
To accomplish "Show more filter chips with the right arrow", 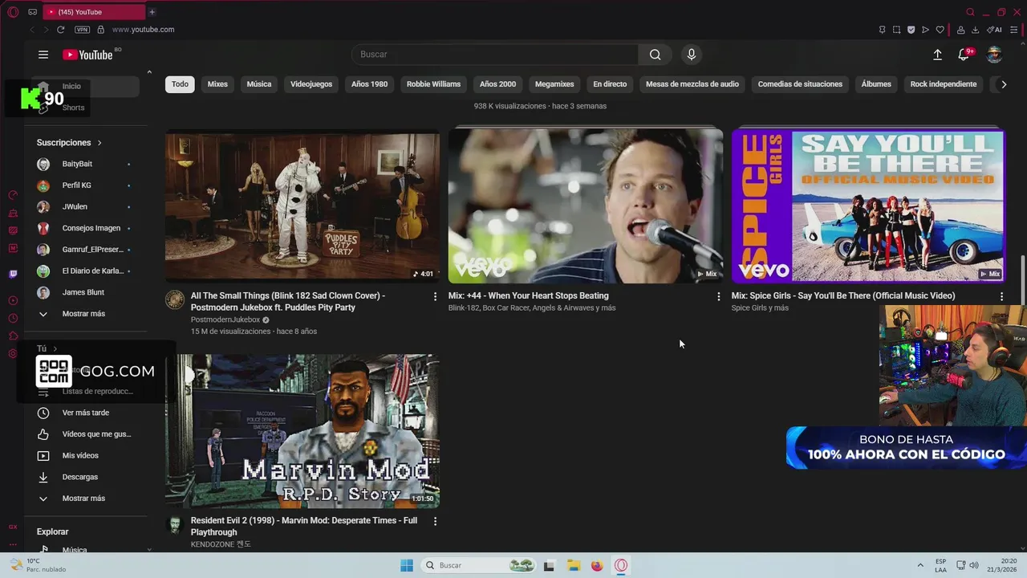I will [x=1003, y=84].
